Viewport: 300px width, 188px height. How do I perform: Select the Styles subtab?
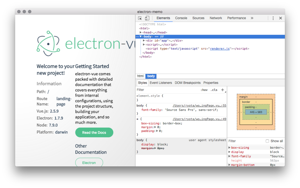tap(142, 83)
